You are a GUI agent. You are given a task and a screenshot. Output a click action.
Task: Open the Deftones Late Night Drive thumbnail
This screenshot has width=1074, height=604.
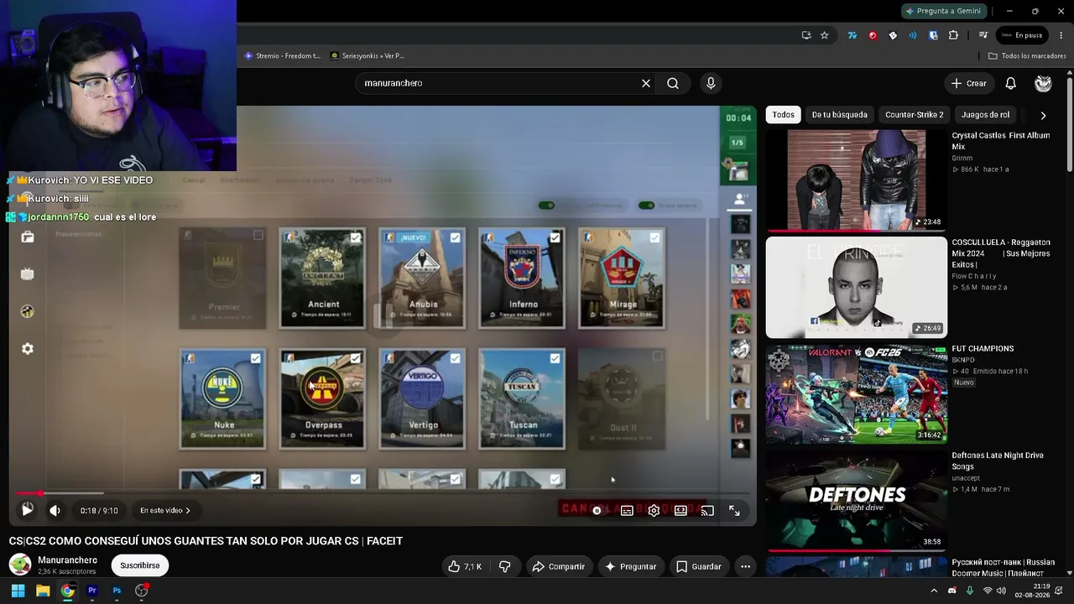[x=856, y=501]
